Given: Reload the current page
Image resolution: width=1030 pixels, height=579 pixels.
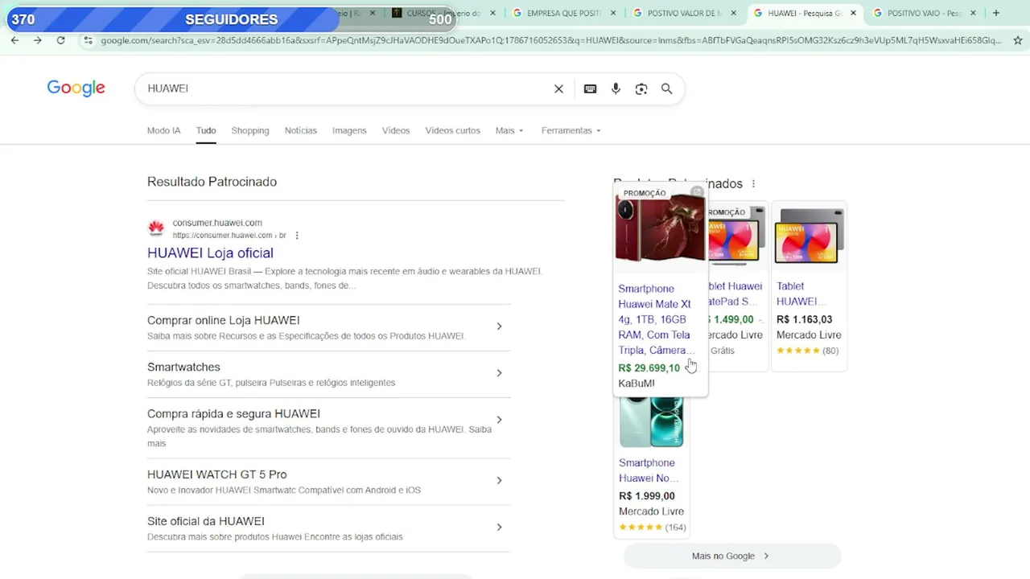Looking at the screenshot, I should point(60,40).
